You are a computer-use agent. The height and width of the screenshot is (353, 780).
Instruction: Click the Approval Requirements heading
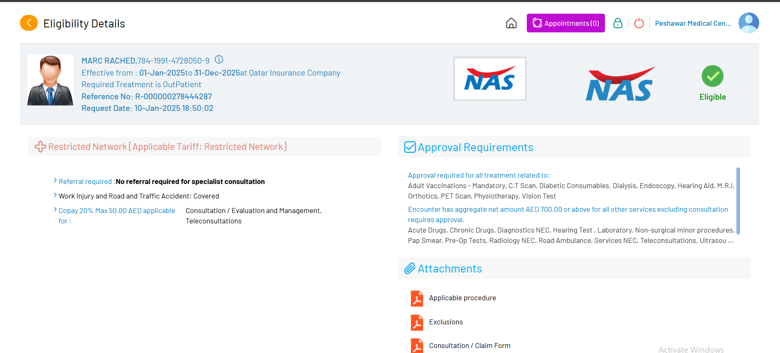[476, 147]
